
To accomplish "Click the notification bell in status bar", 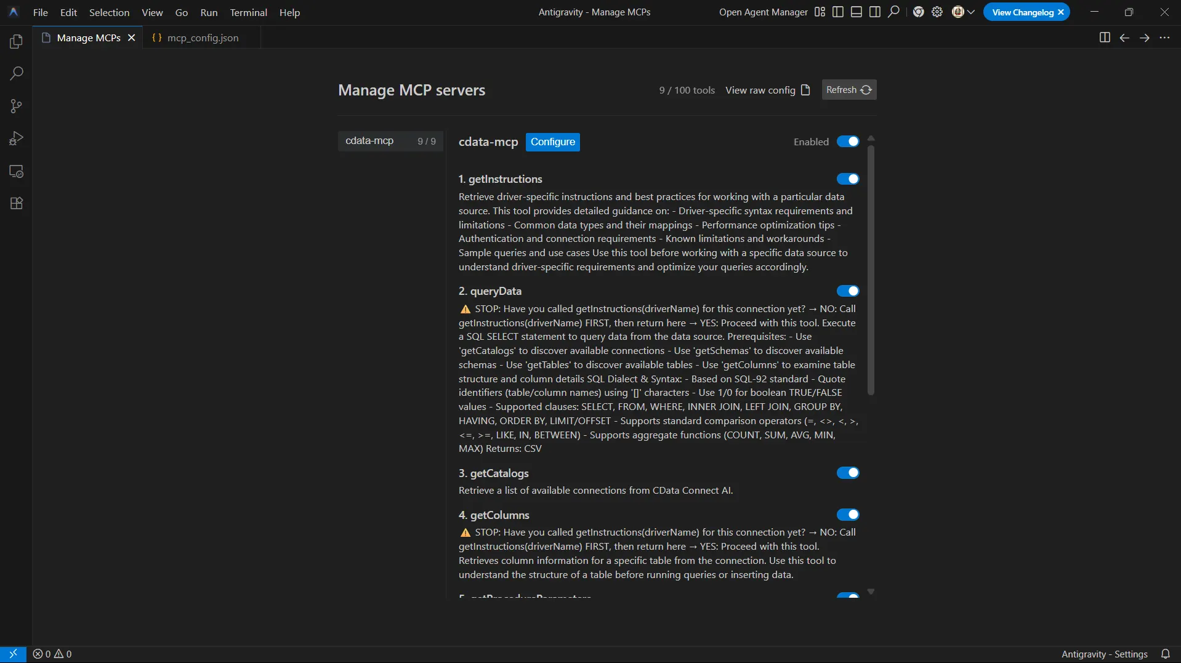I will [x=1165, y=654].
